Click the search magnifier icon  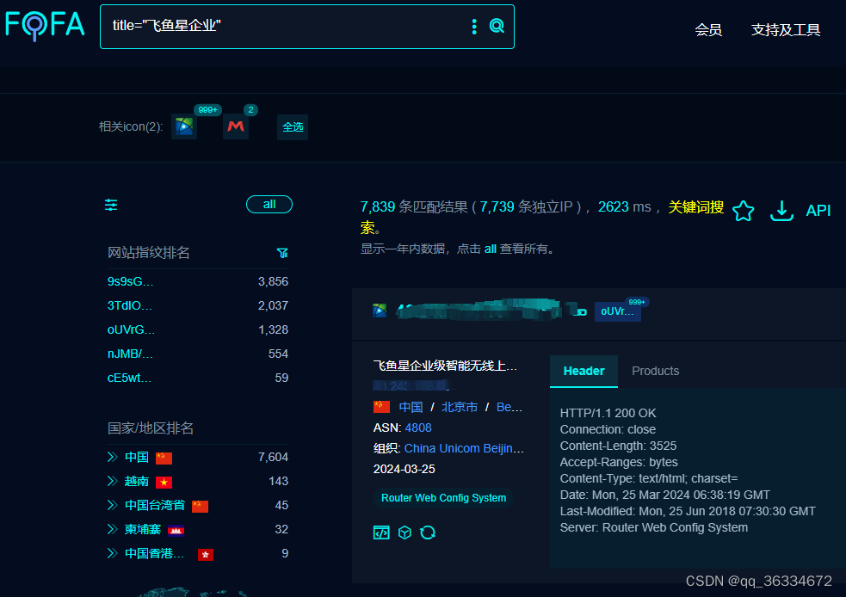click(497, 26)
